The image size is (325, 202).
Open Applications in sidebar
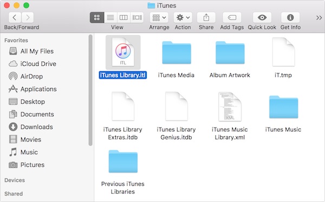32,89
